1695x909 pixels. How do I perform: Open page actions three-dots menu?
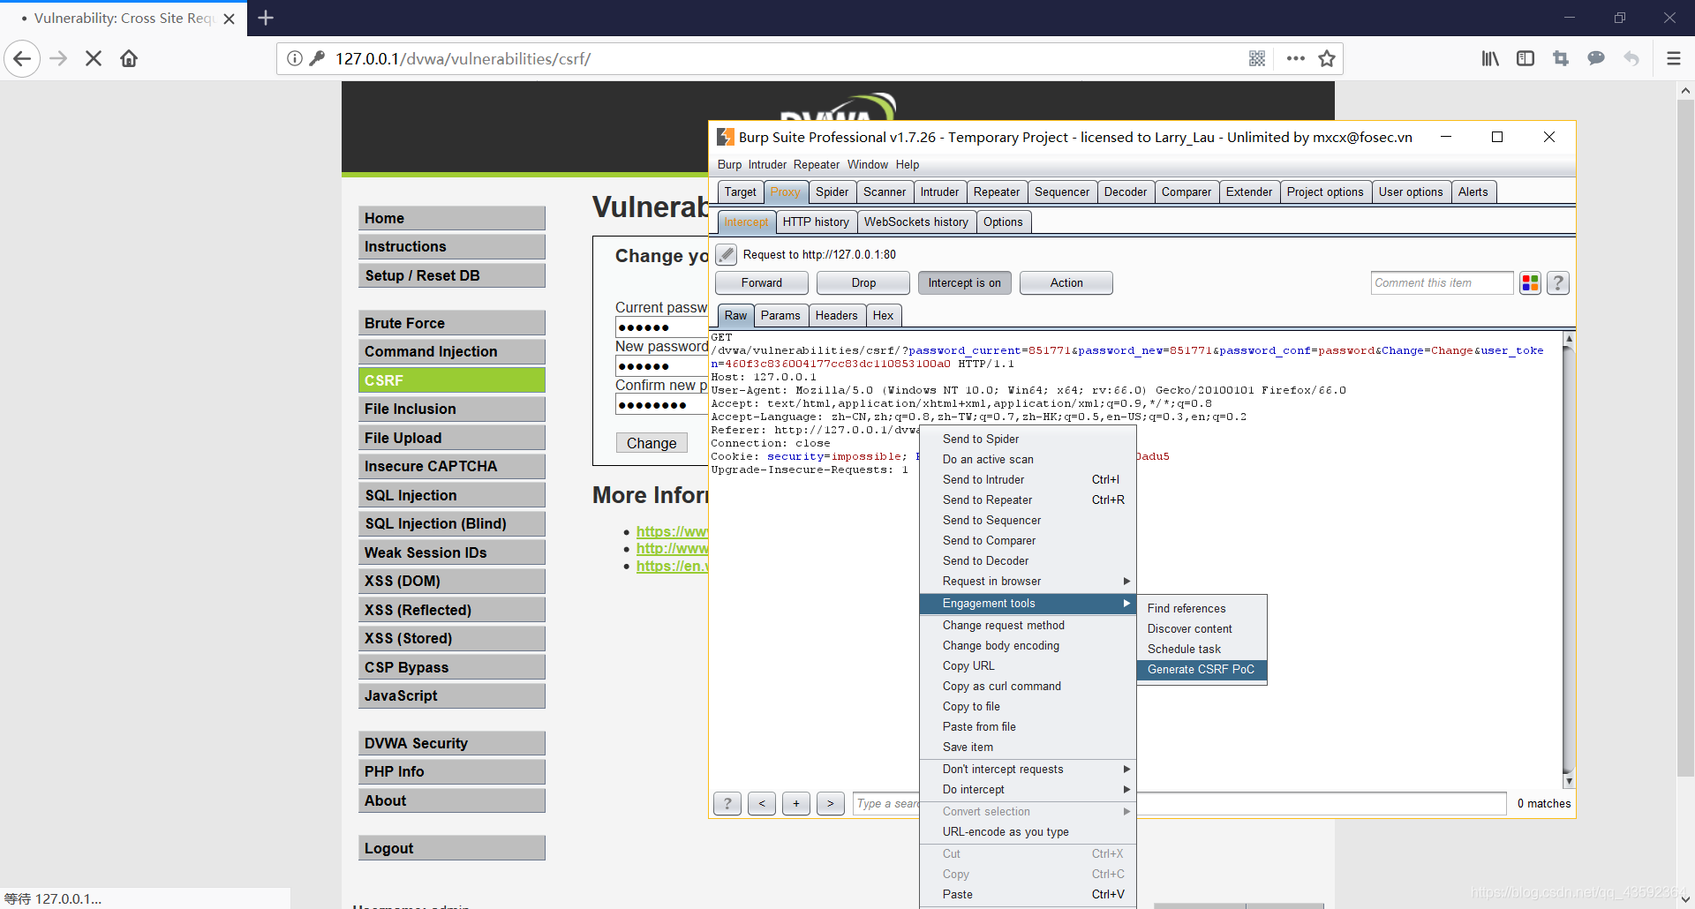point(1295,59)
